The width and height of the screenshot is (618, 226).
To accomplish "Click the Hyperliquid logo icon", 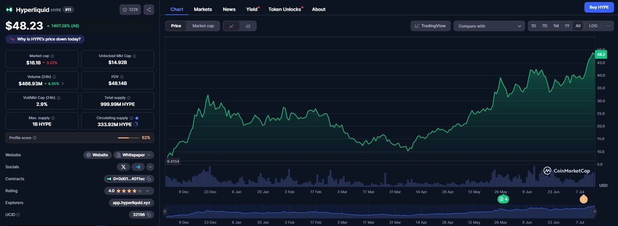I will tap(9, 9).
